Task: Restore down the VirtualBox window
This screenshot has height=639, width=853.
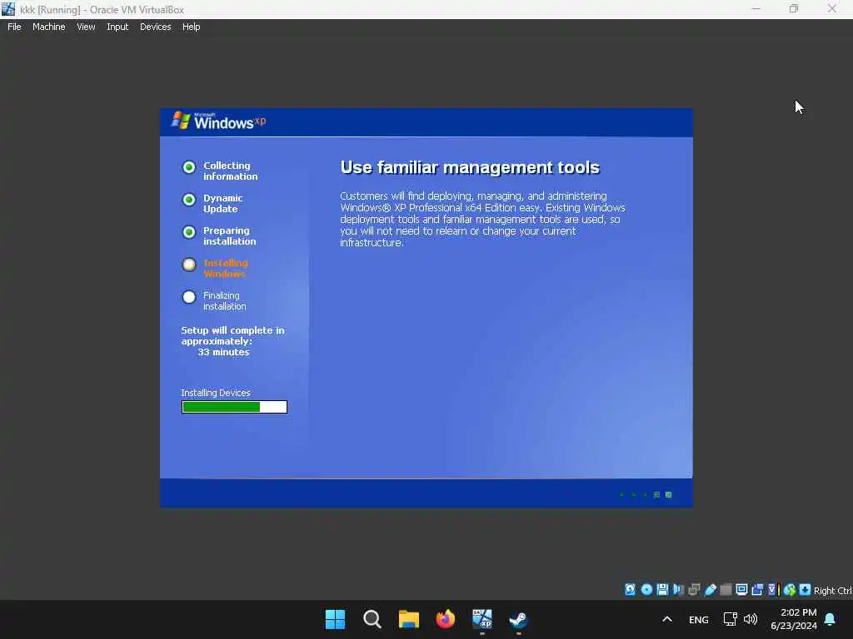Action: click(794, 8)
